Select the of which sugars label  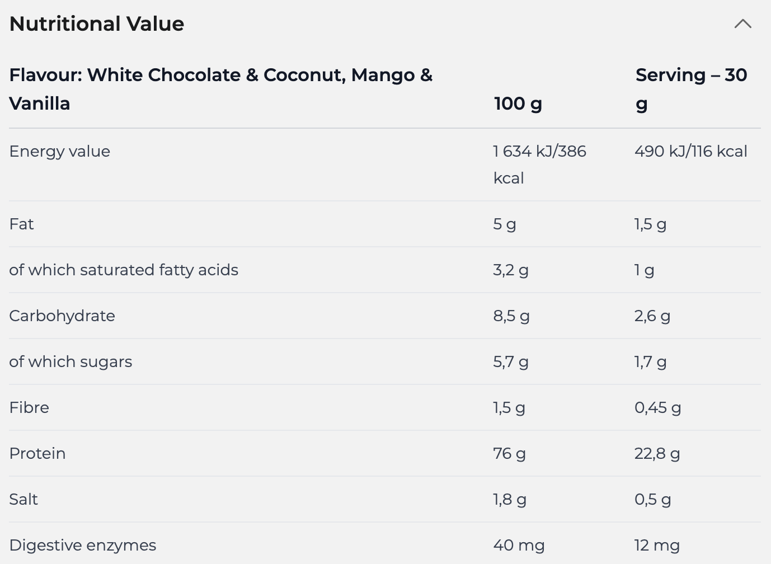point(70,361)
